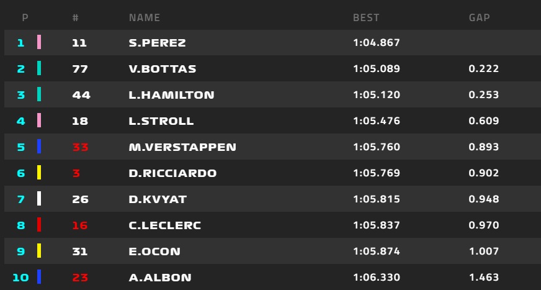Click red car number 33

point(81,147)
